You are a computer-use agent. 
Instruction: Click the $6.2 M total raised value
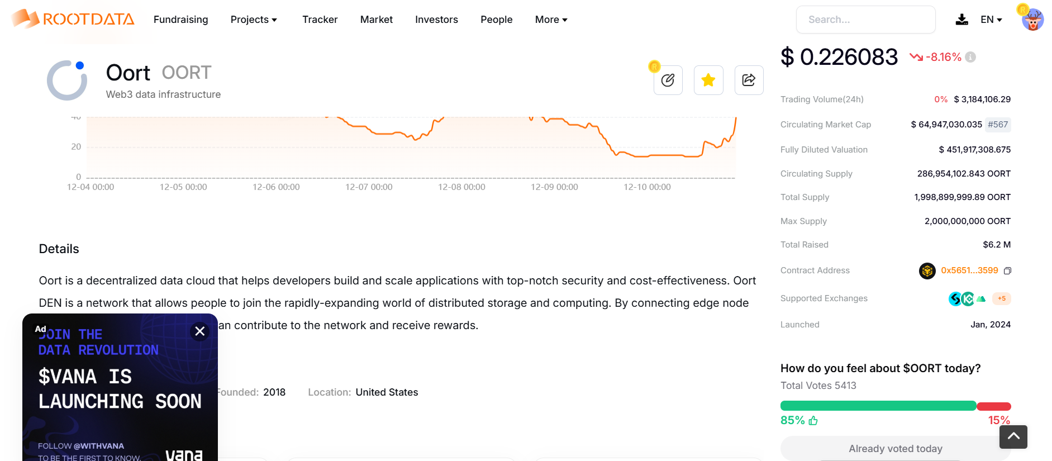(997, 245)
